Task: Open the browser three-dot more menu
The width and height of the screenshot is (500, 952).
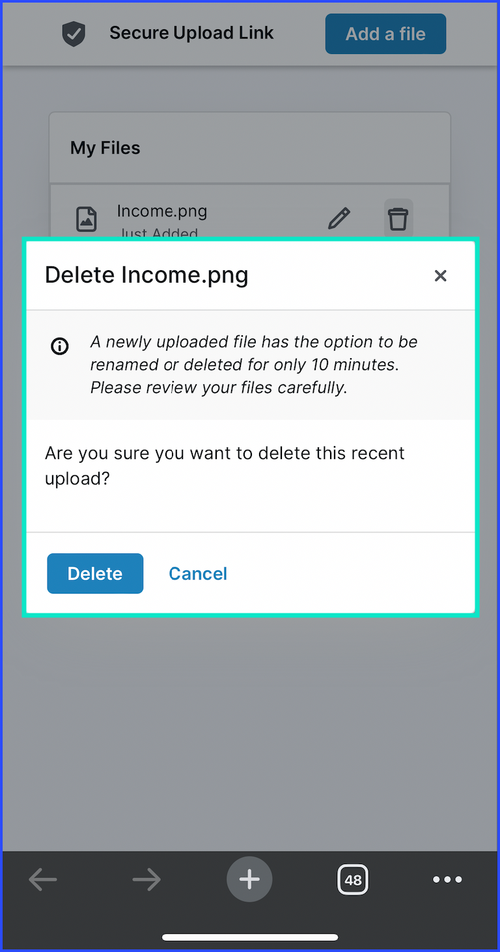Action: pyautogui.click(x=447, y=880)
